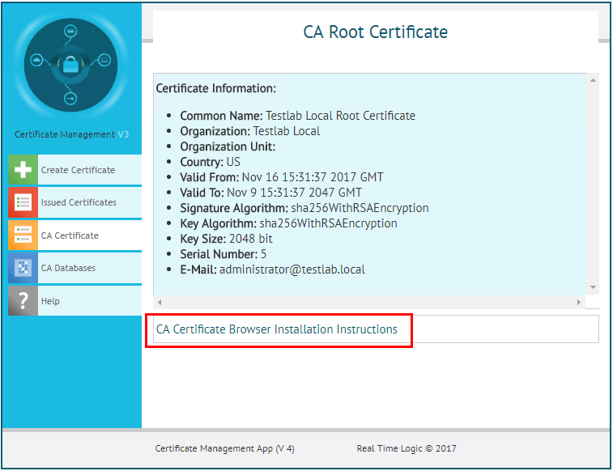Click the Key Algorithm line
The image size is (613, 471).
(x=288, y=223)
